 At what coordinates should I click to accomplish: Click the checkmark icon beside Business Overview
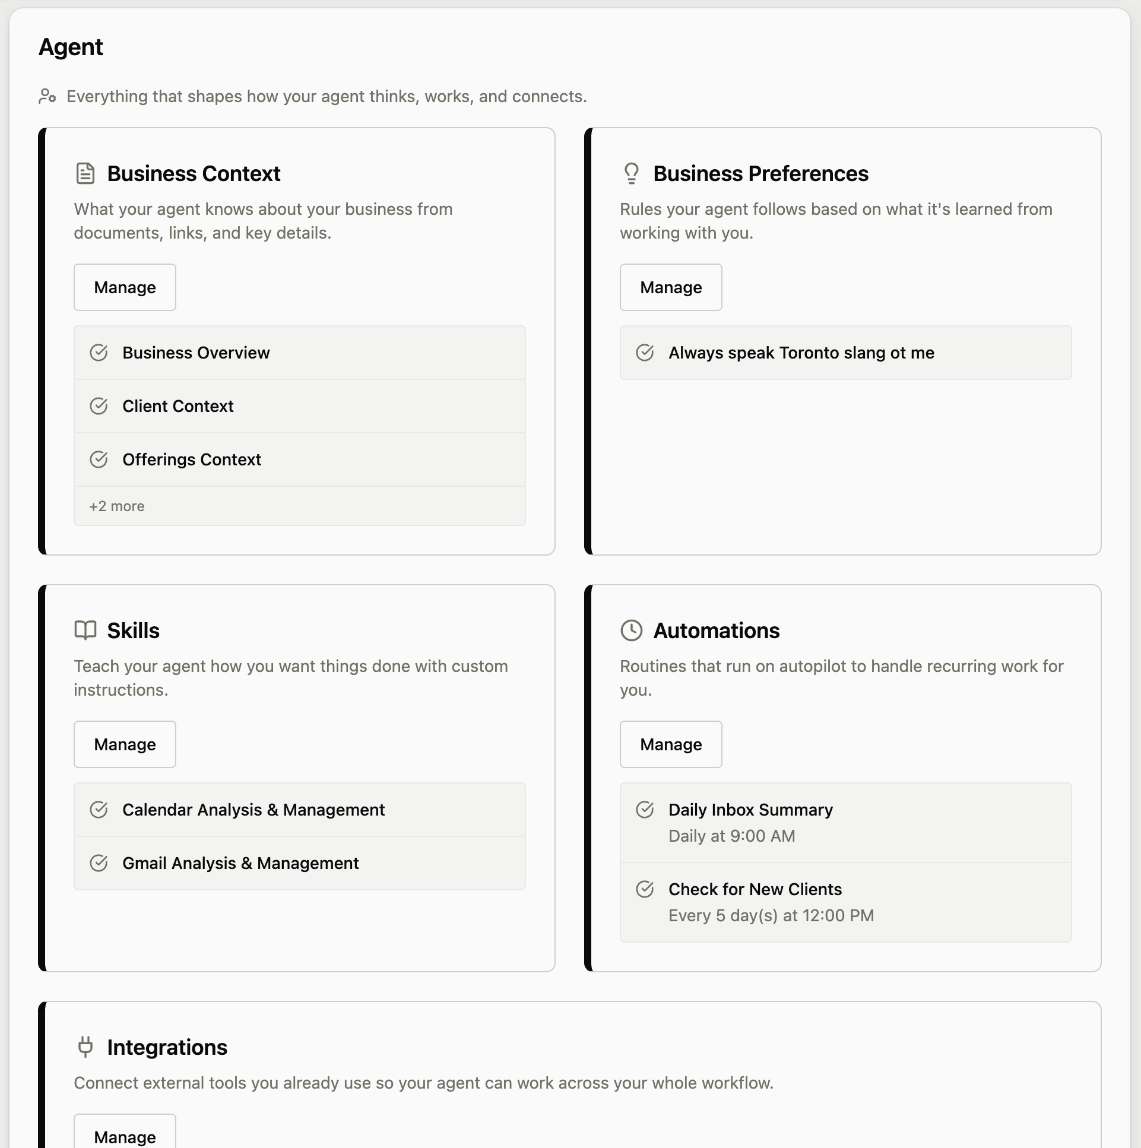[x=100, y=353]
